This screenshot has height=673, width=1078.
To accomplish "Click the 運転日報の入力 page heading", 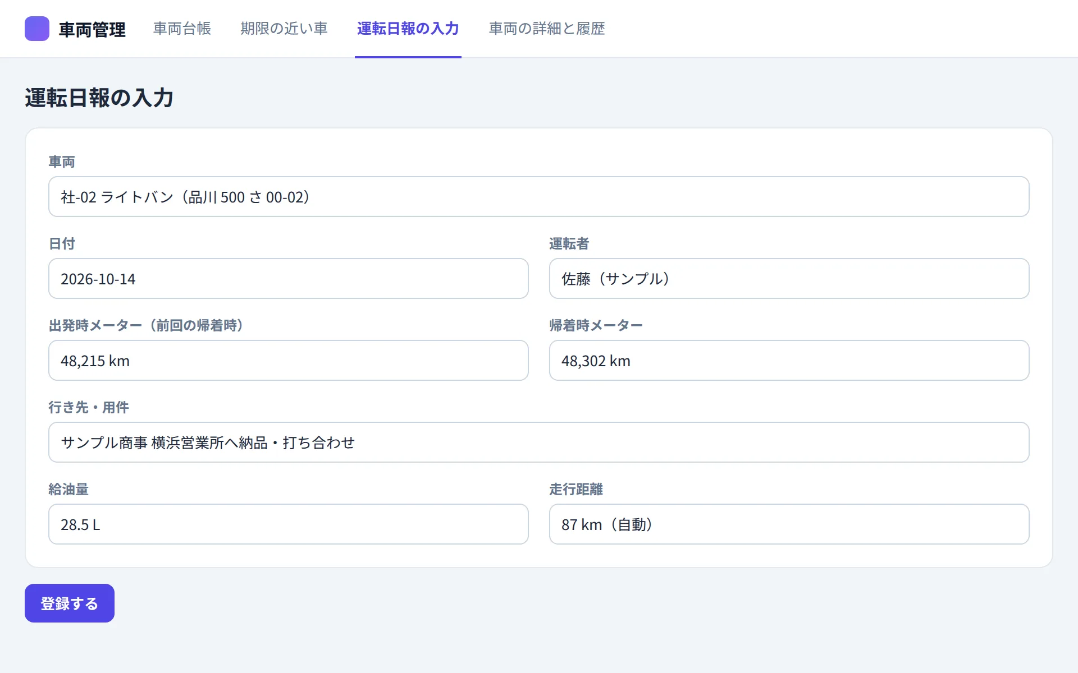I will 99,98.
